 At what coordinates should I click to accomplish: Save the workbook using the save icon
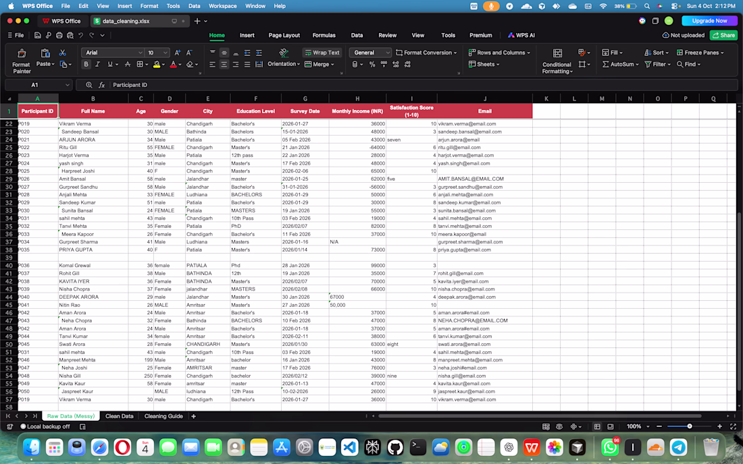coord(37,36)
